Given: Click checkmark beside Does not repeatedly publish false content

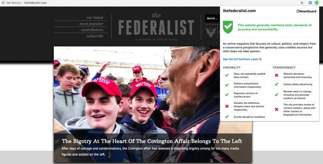Looking at the screenshot, I should point(227,76).
